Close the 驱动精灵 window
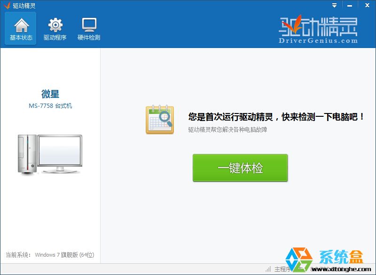Screen dimensions: 376x275 pos(367,5)
